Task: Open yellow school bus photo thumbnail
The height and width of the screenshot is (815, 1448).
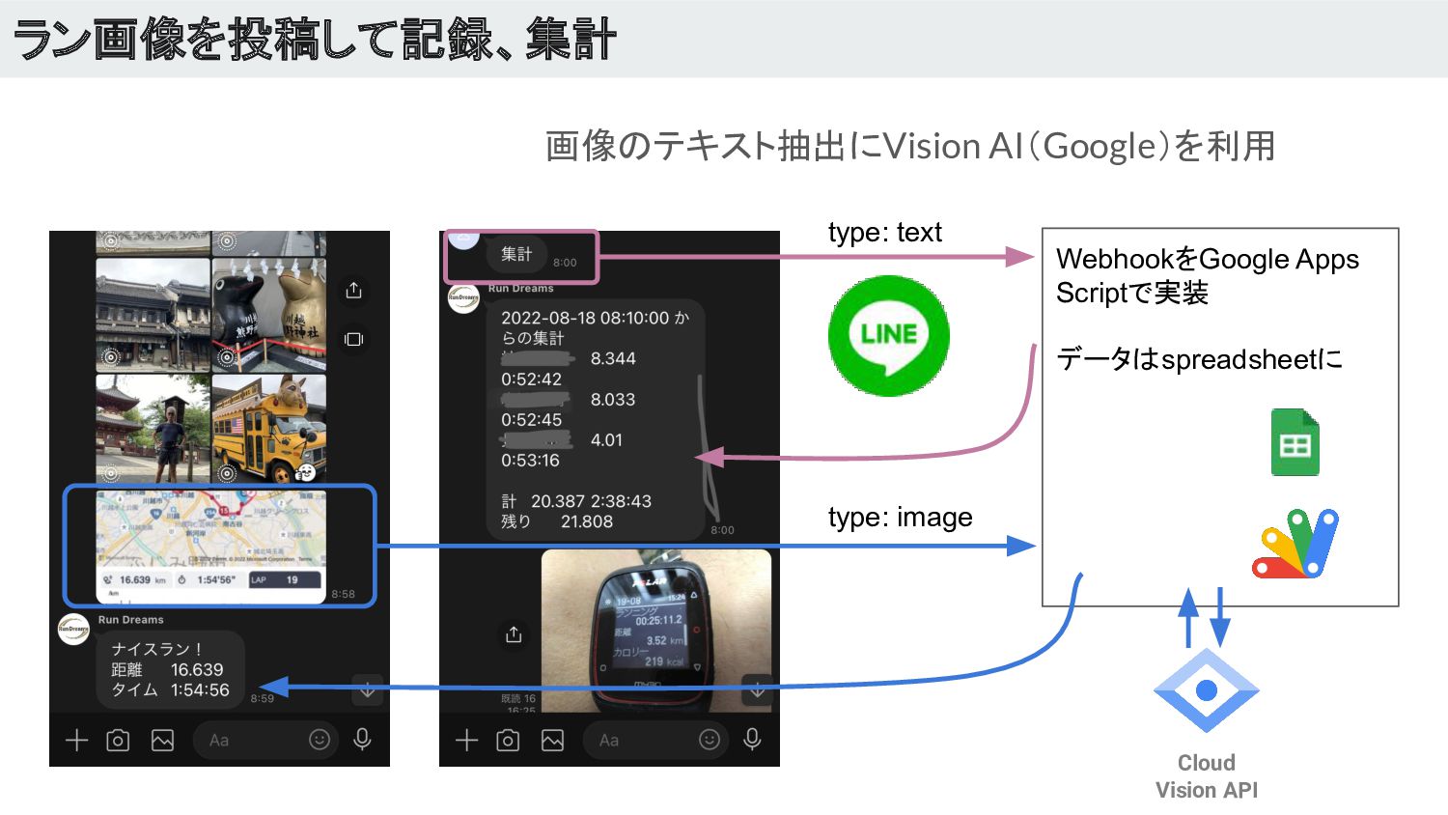Action: click(x=269, y=428)
